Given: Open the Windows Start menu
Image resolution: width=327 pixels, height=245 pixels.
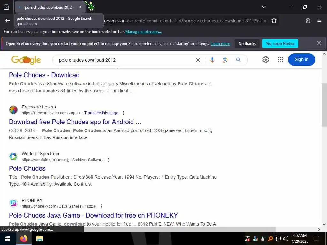Looking at the screenshot, I should (x=8, y=239).
